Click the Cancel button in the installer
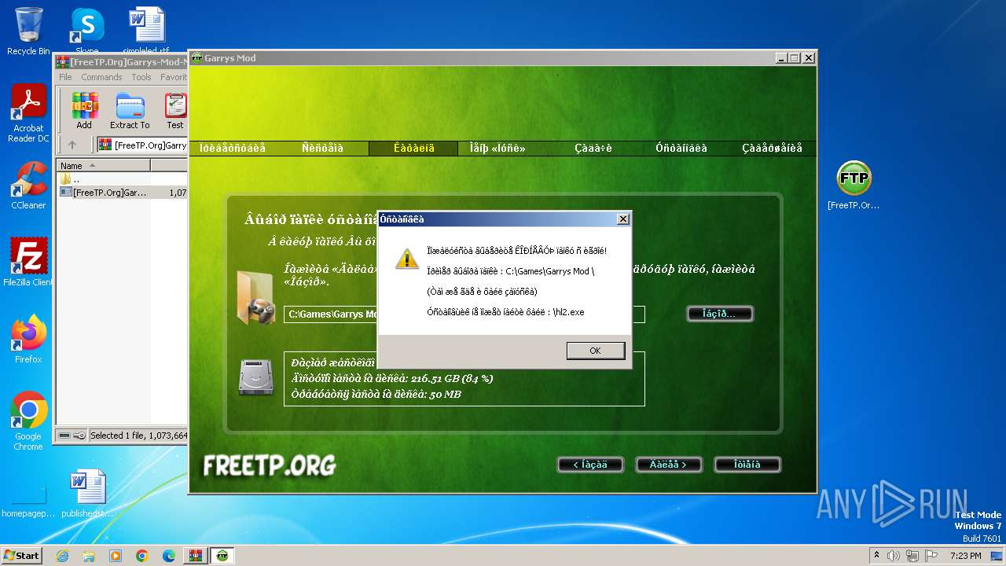This screenshot has height=566, width=1006. (747, 465)
